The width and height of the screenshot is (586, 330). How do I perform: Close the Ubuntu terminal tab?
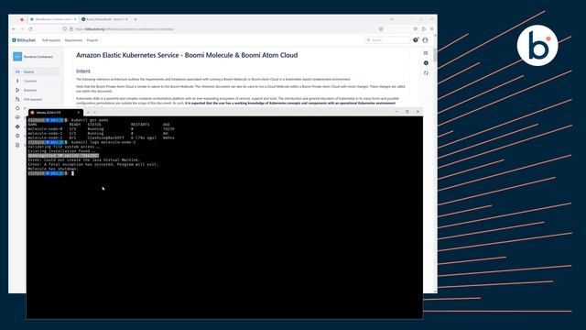(x=79, y=112)
